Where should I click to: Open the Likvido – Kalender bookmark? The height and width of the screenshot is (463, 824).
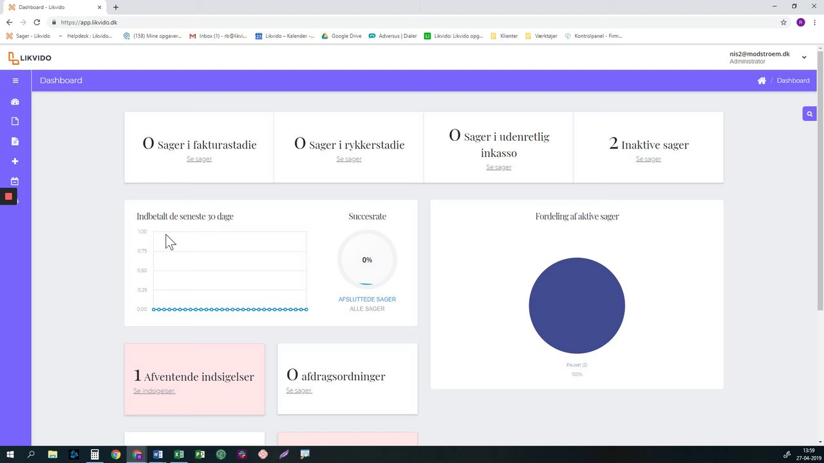(x=285, y=36)
